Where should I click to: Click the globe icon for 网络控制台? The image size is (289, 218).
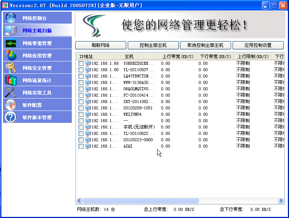(11, 18)
